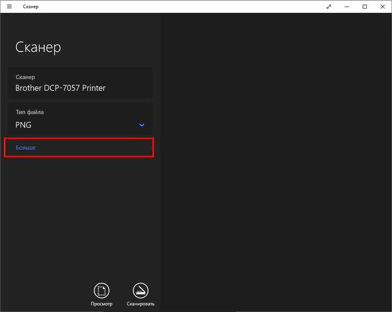
Task: Expand the blue chevron next to PNG
Action: 142,125
